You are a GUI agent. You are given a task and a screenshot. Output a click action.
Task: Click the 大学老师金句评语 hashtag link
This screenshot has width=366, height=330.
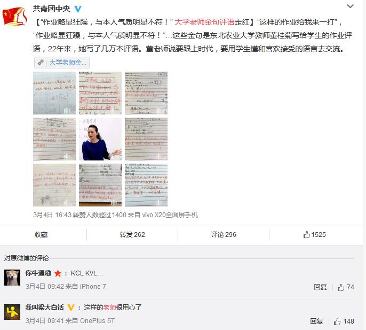click(x=204, y=22)
